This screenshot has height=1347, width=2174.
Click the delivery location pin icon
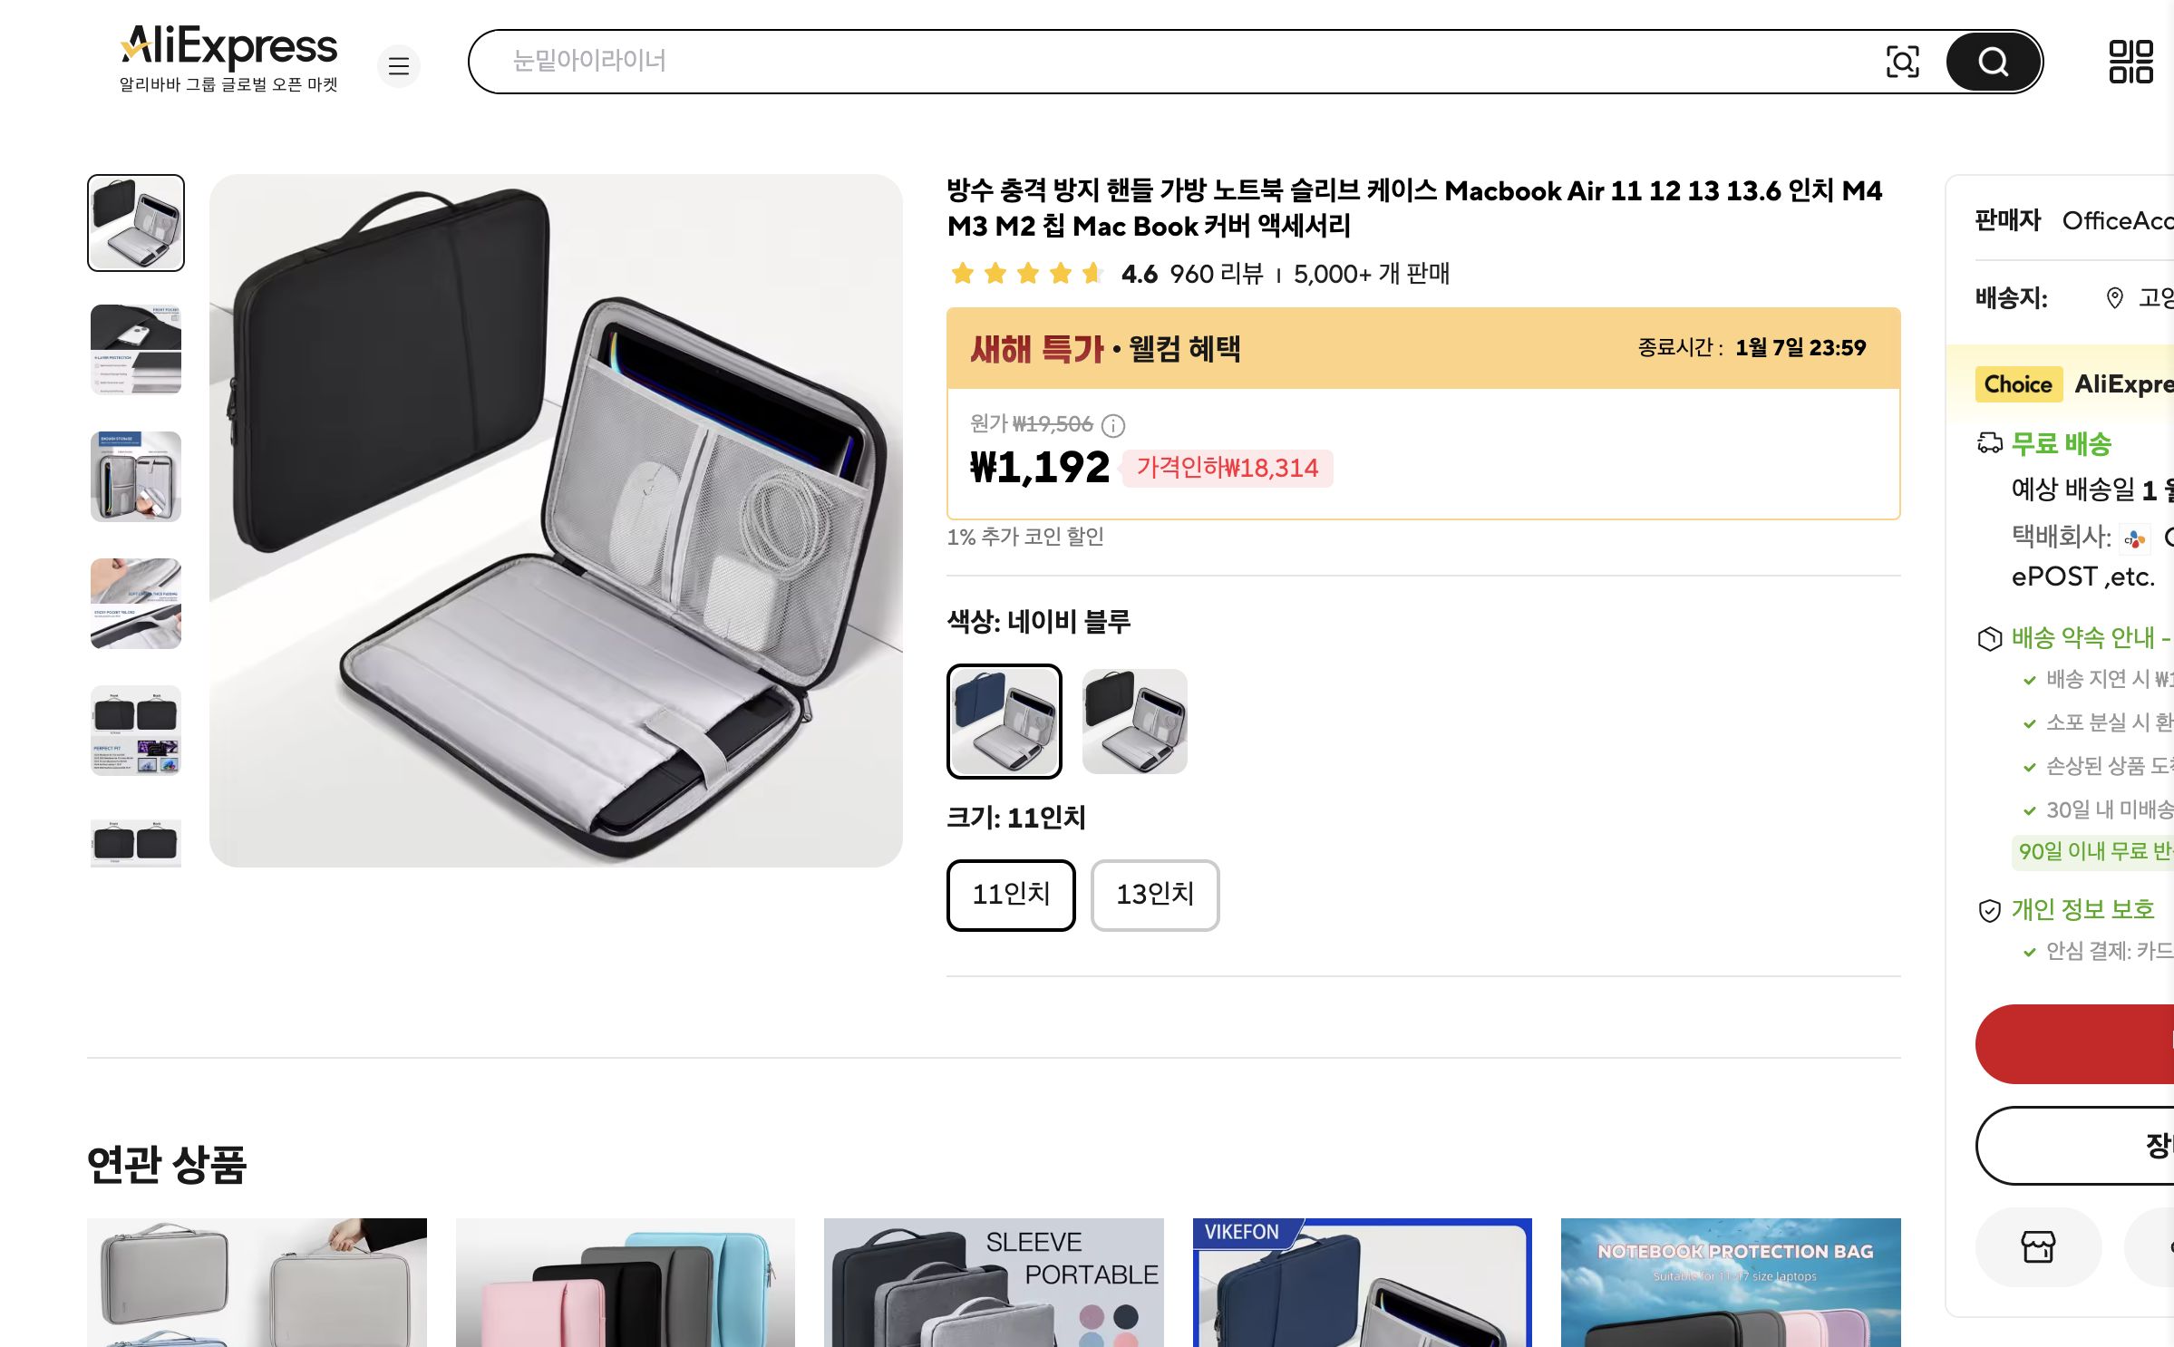2114,298
